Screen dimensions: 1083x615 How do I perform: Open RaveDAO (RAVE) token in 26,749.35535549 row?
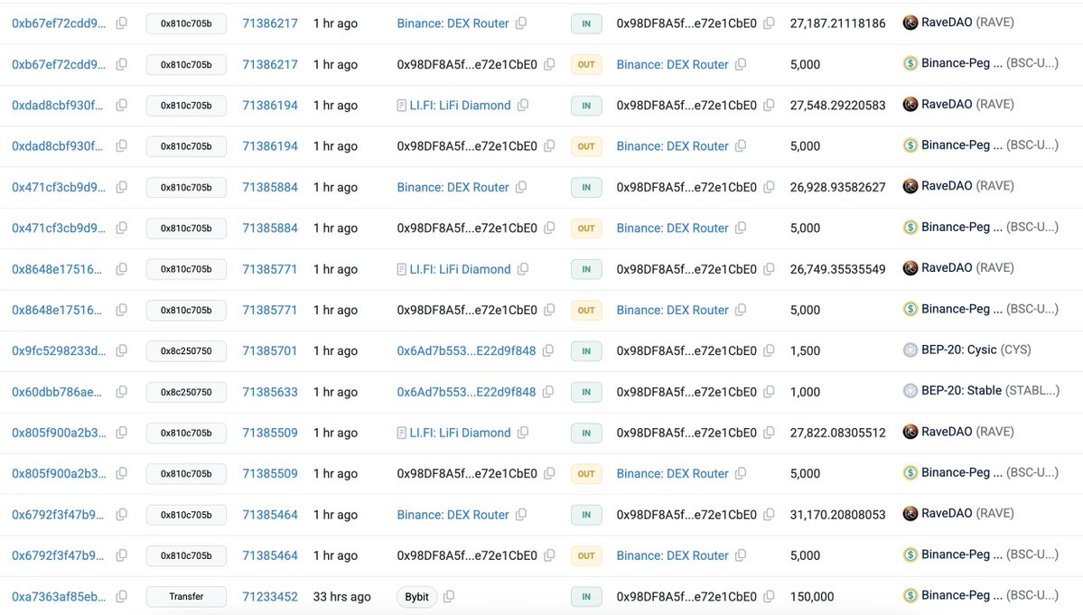pyautogui.click(x=967, y=268)
